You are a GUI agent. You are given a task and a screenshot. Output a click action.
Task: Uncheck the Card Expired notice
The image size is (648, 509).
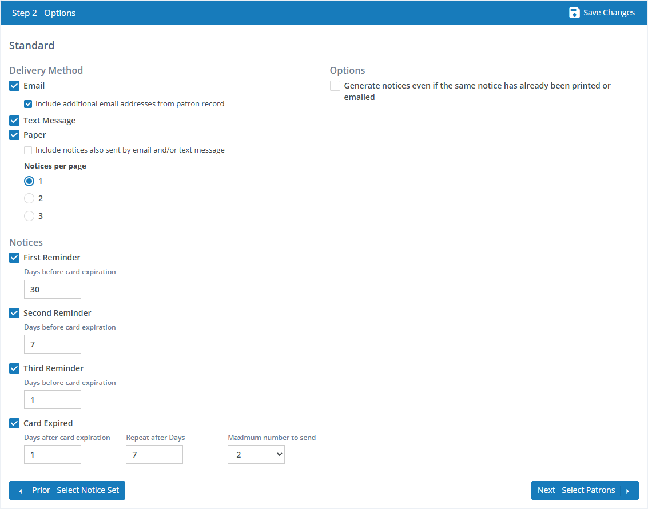(x=14, y=423)
